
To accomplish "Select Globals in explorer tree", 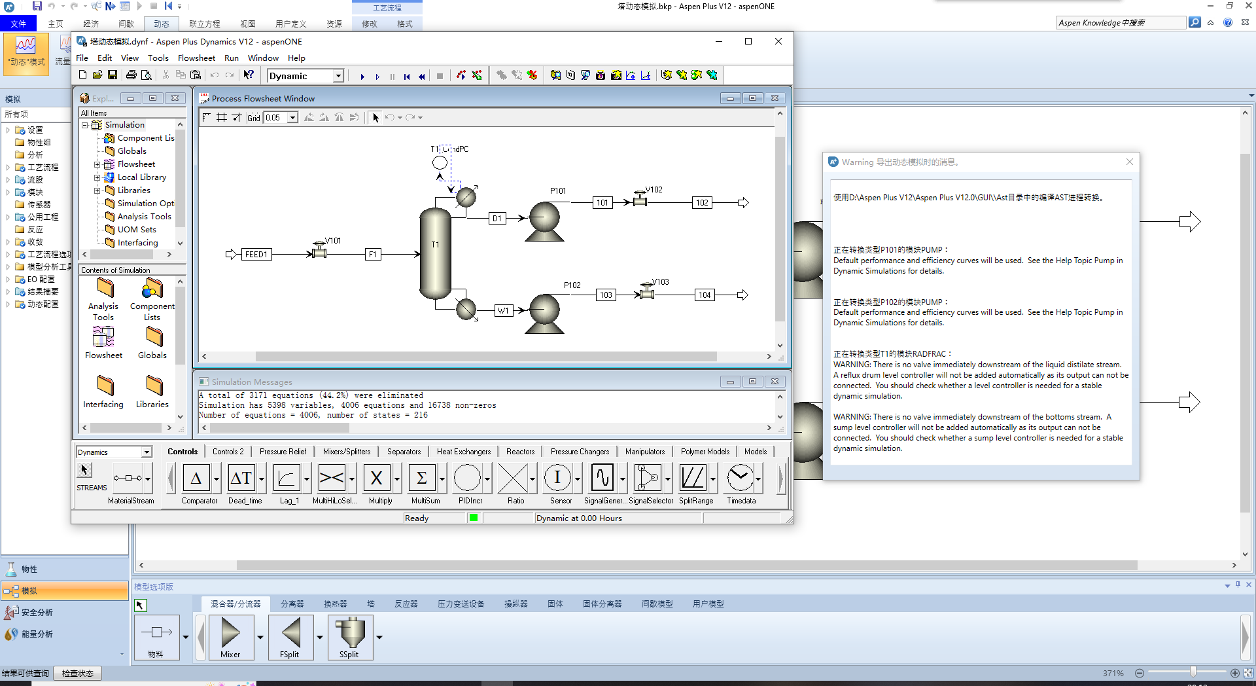I will [x=126, y=151].
